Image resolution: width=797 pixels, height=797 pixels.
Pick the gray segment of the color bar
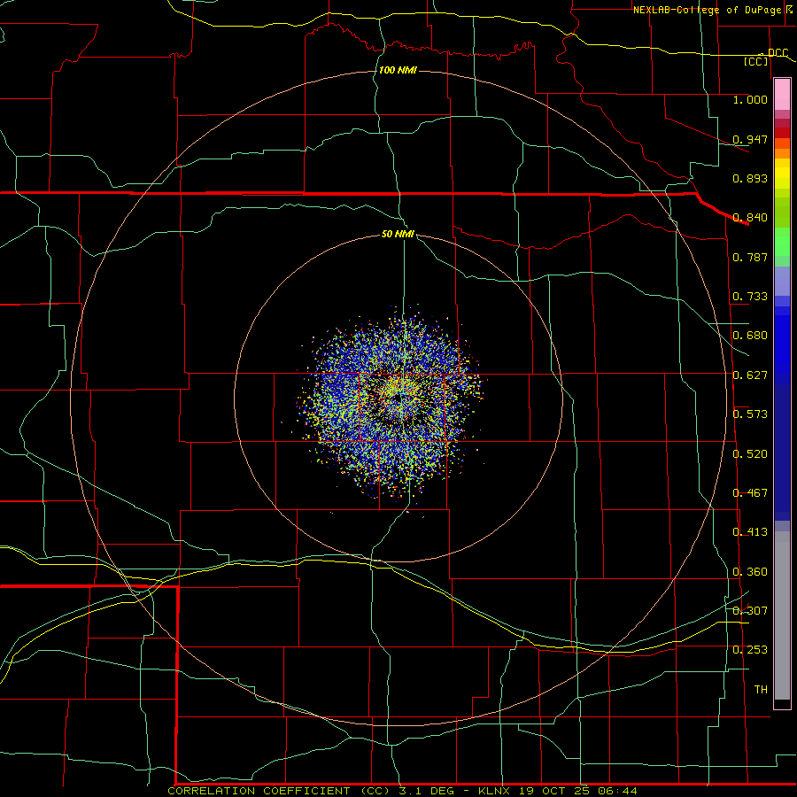(x=782, y=615)
